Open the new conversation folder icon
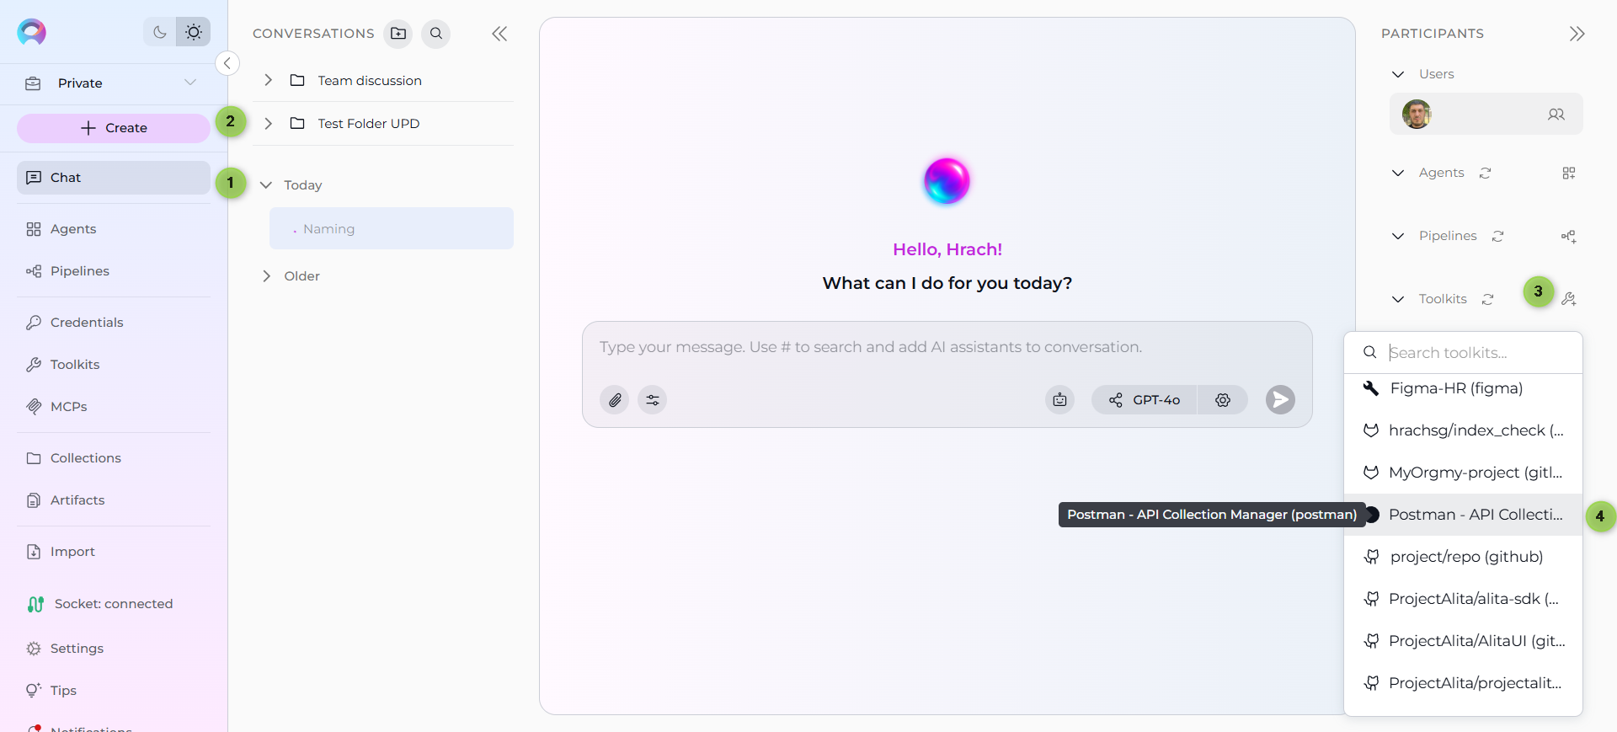The width and height of the screenshot is (1617, 732). (398, 34)
